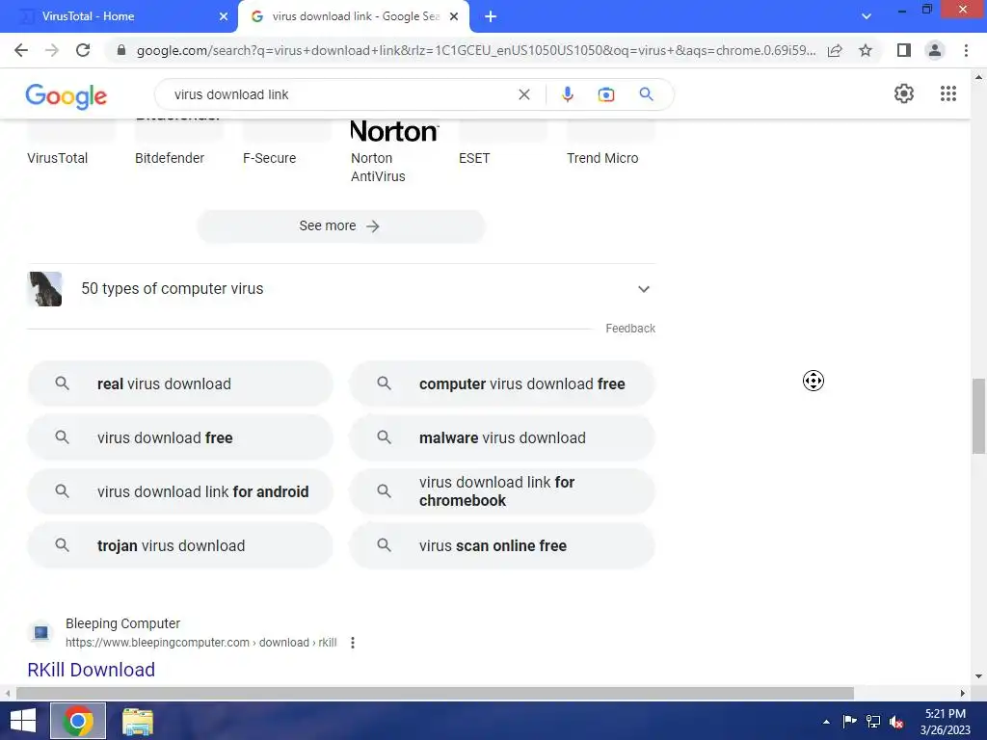
Task: Open the taskbar clock and date
Action: 945,722
